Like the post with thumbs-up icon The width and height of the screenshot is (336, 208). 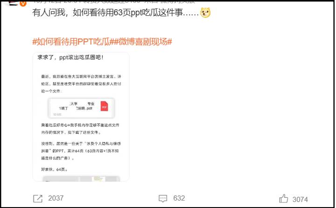[x=284, y=199]
